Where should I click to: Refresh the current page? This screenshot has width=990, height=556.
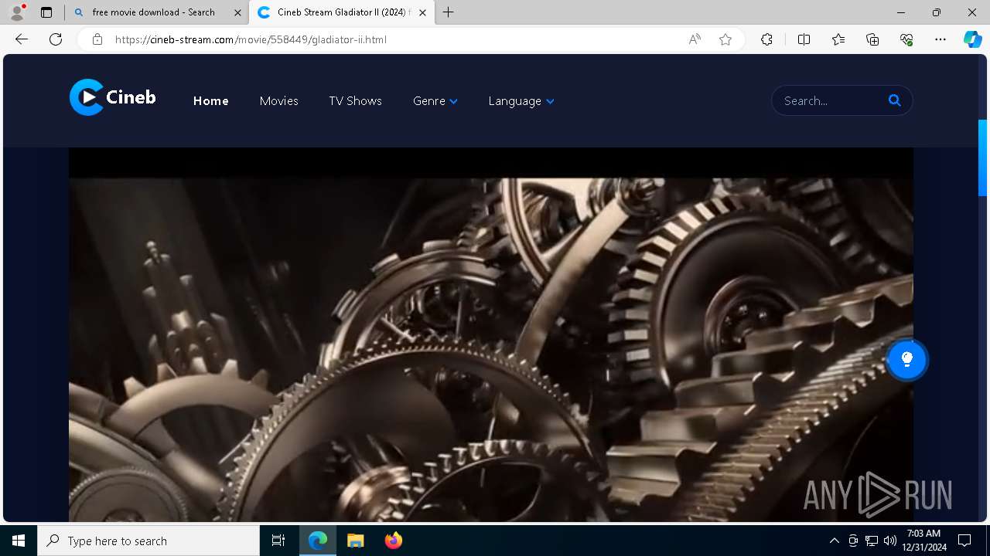[56, 39]
